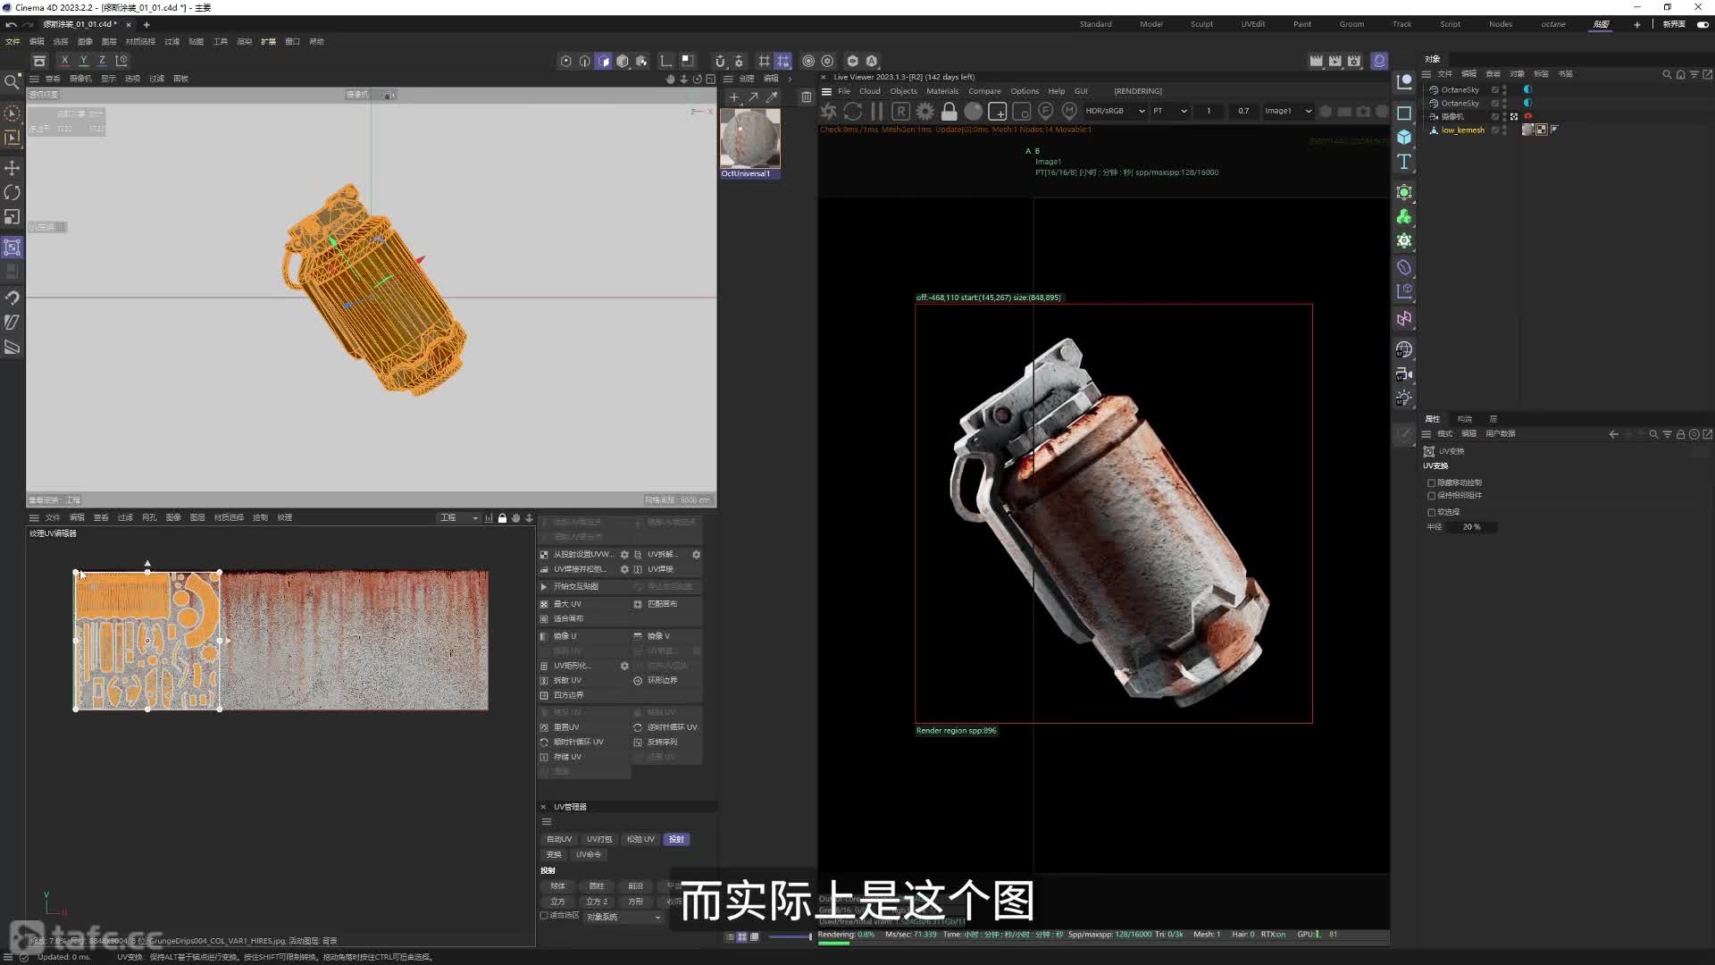1715x965 pixels.
Task: Switch to the Sculpt layout tab
Action: pos(1201,24)
